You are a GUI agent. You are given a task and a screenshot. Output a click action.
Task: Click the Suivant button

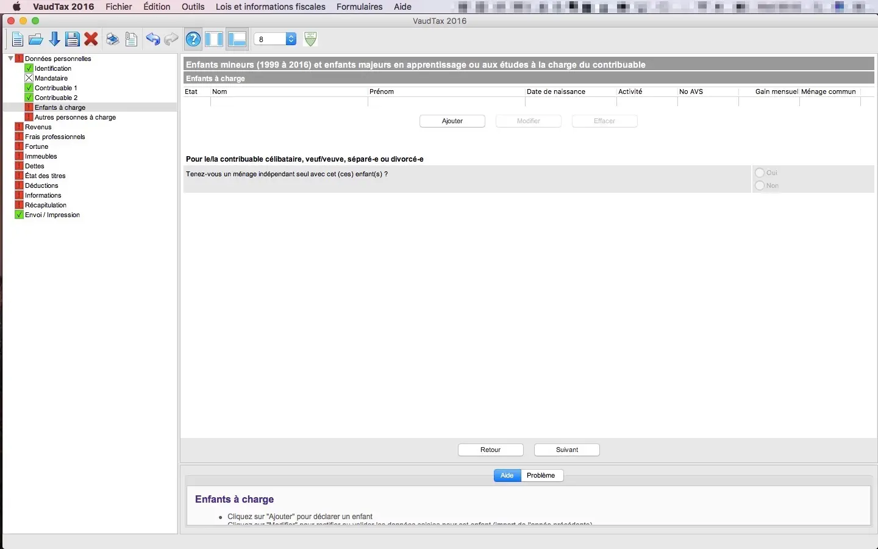coord(567,450)
